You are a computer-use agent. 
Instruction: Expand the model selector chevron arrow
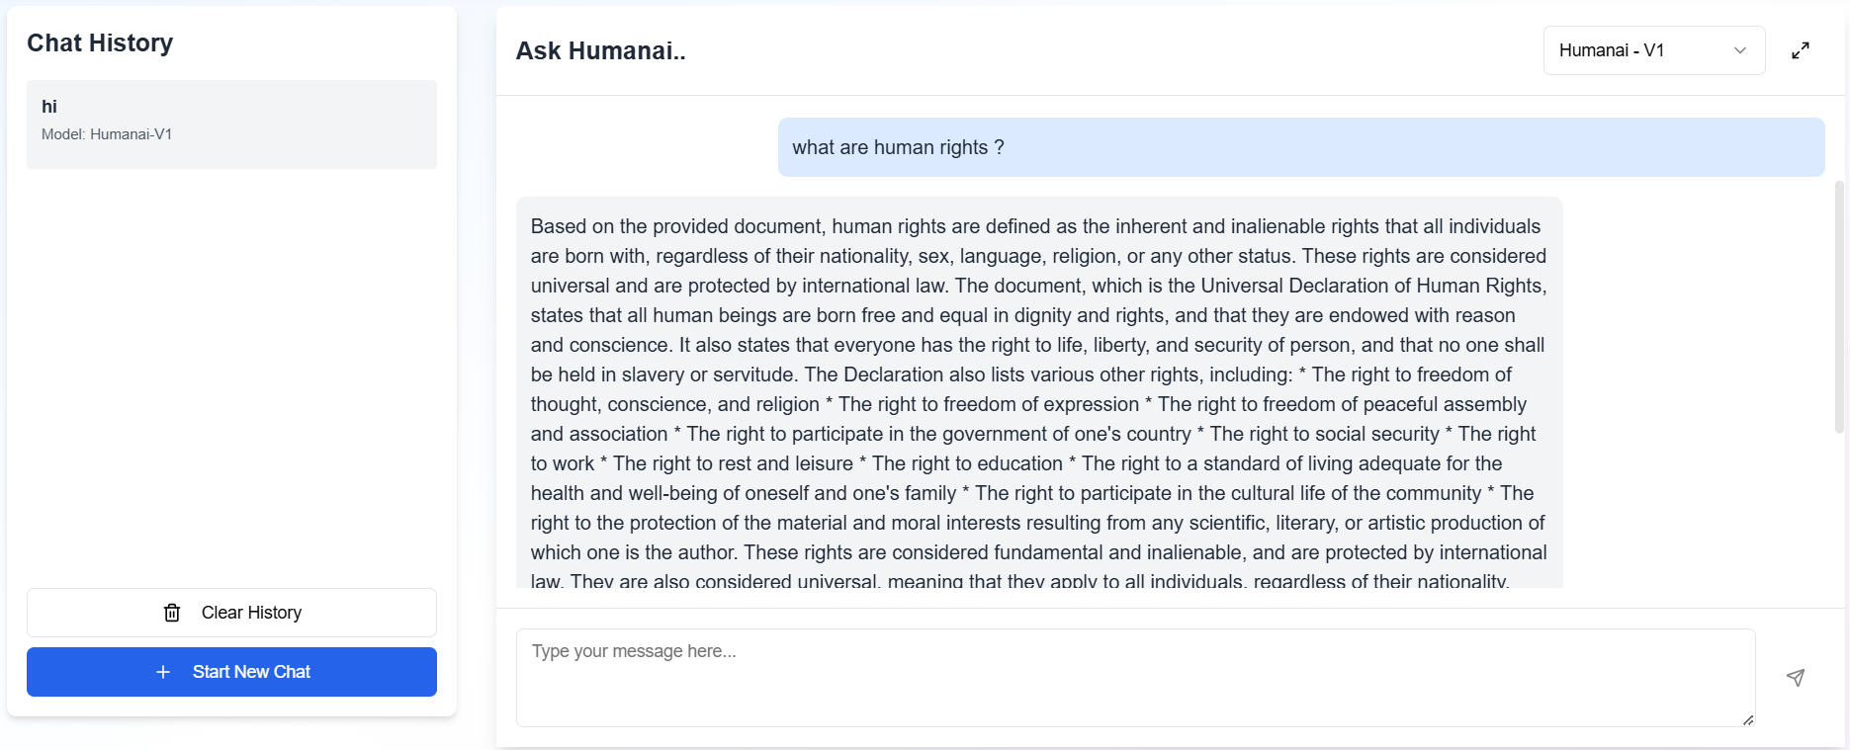point(1740,50)
